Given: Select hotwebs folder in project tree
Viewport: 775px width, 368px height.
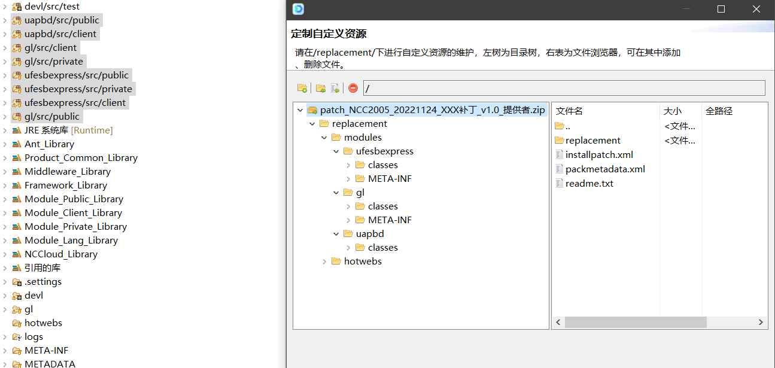Looking at the screenshot, I should pyautogui.click(x=43, y=323).
